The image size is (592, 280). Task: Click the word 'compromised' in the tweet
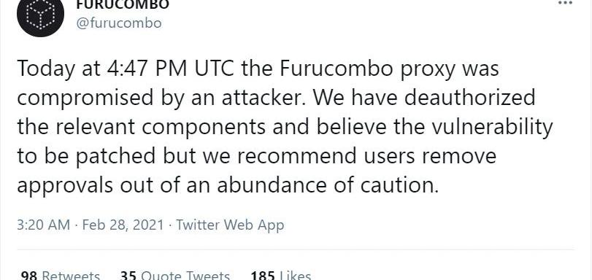[85, 98]
